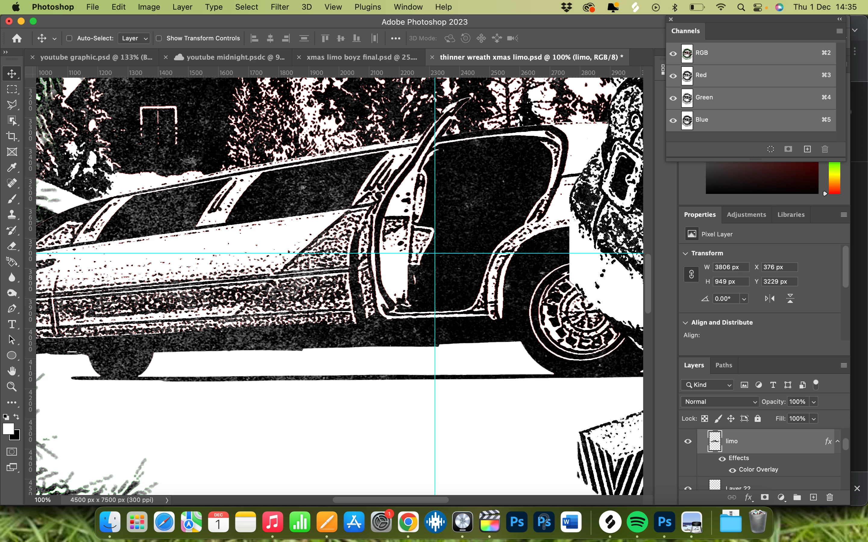Click the foreground color swatch
Screen dimensions: 868x542
pos(8,429)
